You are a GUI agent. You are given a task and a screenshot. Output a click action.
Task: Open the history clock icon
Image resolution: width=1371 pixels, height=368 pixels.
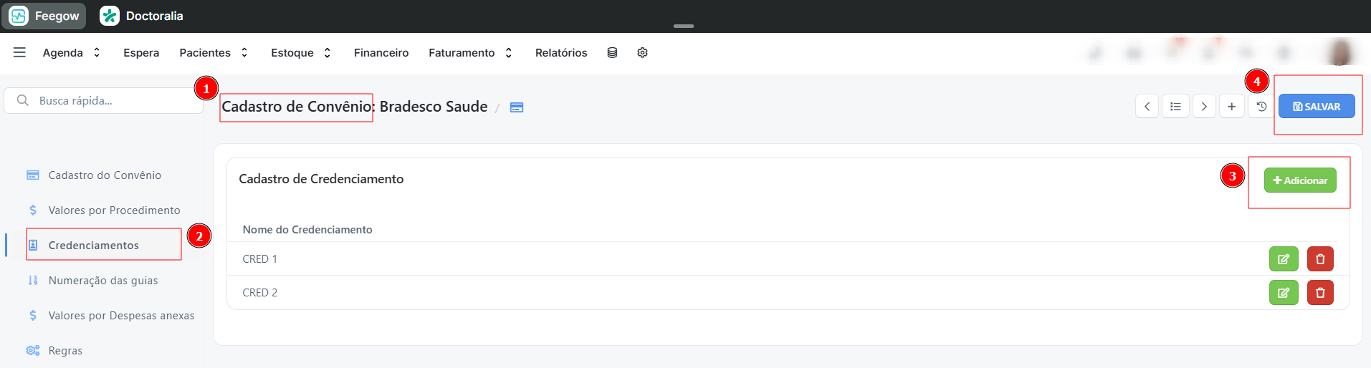pyautogui.click(x=1261, y=107)
